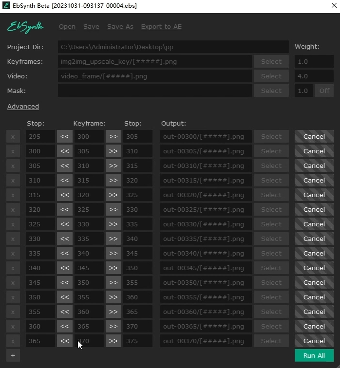Click Select for output out-00305
The width and height of the screenshot is (340, 368).
pyautogui.click(x=271, y=151)
